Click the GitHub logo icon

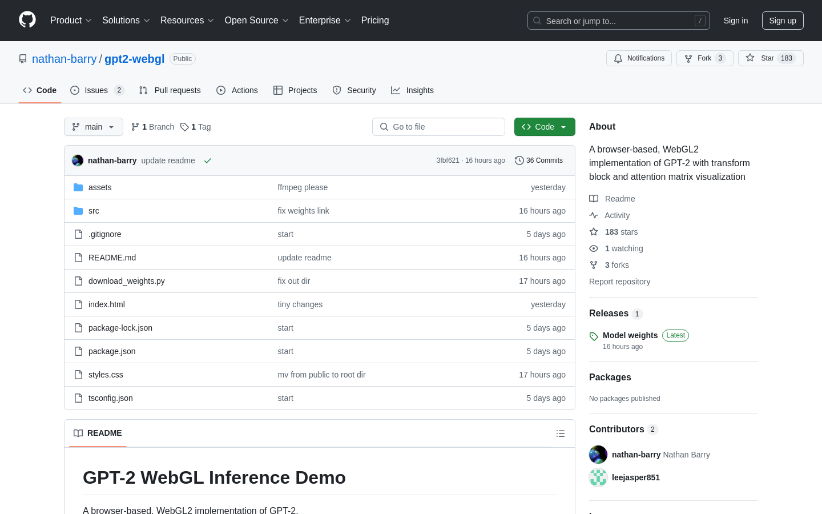click(x=27, y=20)
